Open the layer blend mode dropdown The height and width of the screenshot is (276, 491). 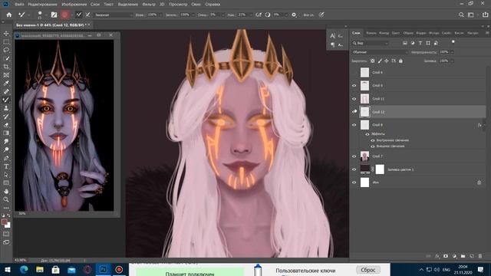(381, 52)
